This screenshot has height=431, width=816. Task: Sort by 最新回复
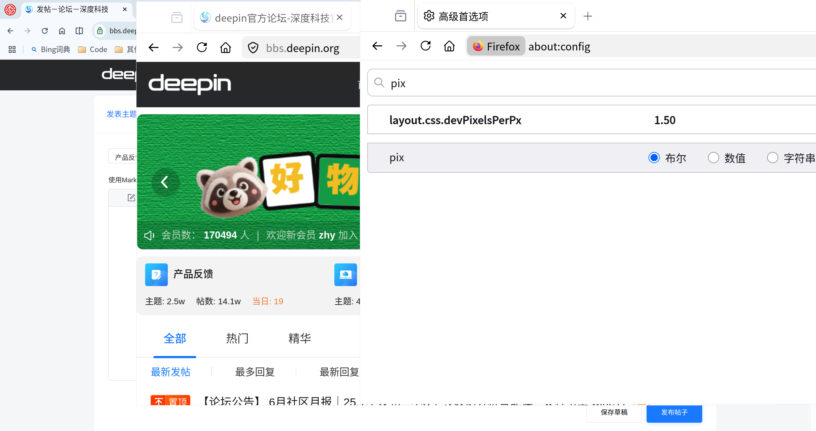point(339,372)
